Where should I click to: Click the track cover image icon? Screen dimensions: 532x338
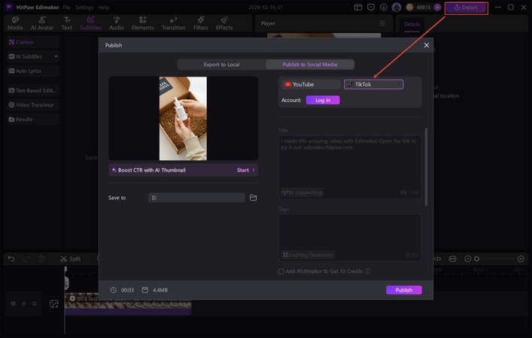coord(54,303)
